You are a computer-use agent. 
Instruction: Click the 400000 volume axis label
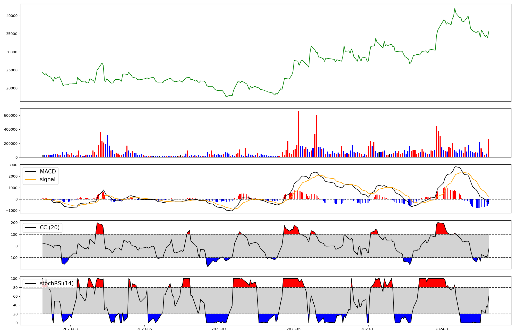coord(11,129)
